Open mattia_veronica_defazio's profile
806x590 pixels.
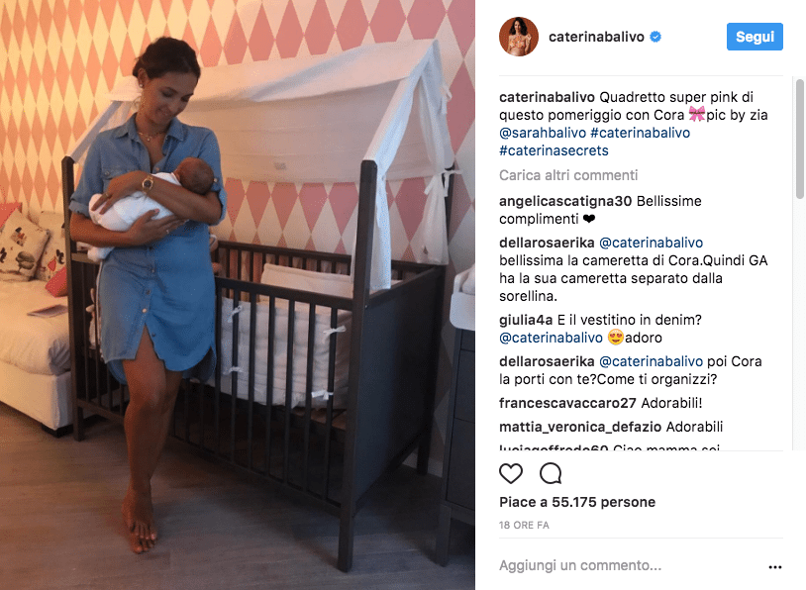[580, 427]
